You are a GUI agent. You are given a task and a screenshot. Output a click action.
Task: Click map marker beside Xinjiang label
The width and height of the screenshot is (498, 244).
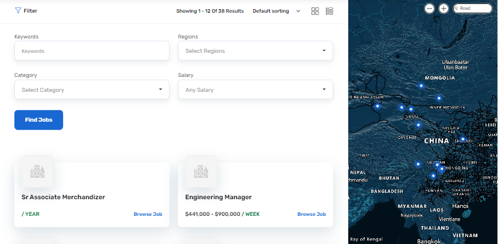coord(378,106)
